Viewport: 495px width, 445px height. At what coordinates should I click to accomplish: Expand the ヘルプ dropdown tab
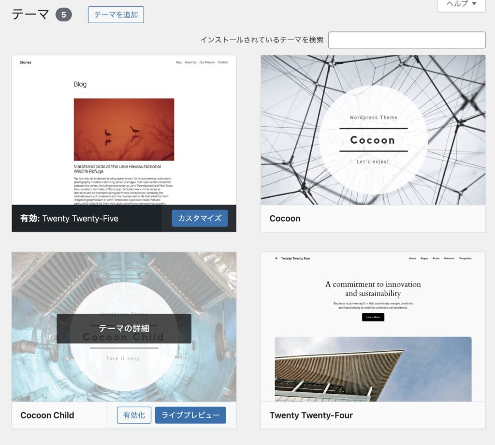click(461, 4)
